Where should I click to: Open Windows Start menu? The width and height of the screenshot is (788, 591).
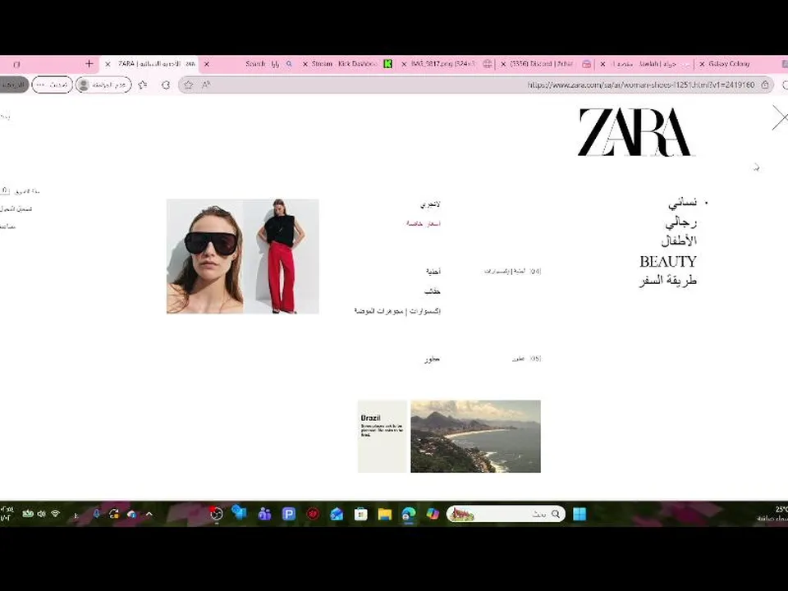tap(580, 514)
